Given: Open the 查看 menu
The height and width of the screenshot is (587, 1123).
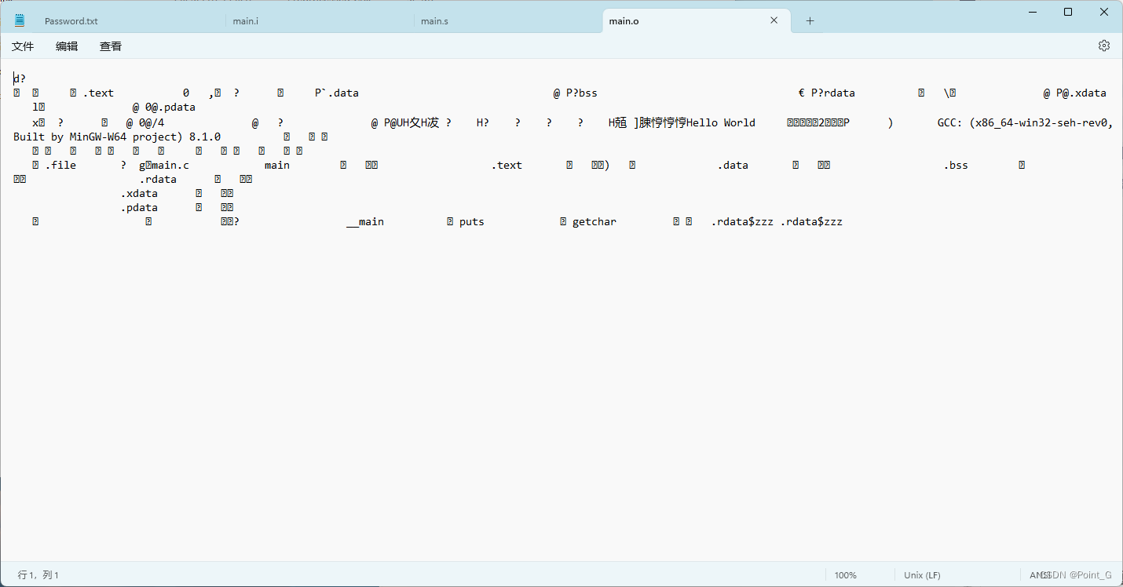Looking at the screenshot, I should point(111,46).
